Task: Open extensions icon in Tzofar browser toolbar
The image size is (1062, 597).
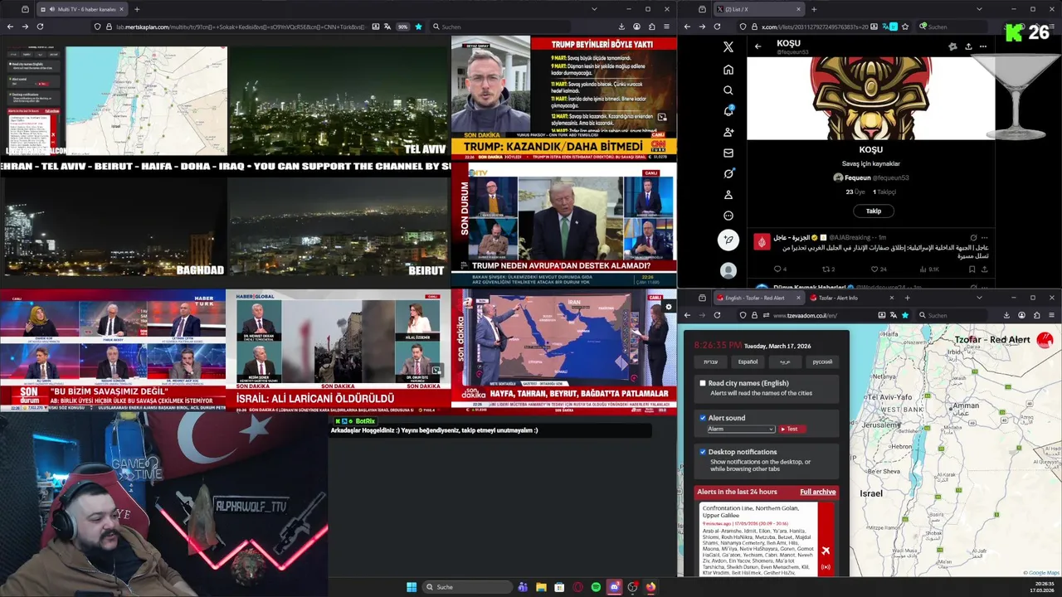Action: tap(1036, 315)
